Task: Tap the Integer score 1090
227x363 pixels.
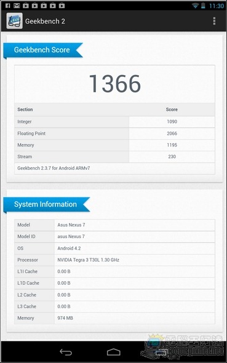Action: [x=172, y=122]
